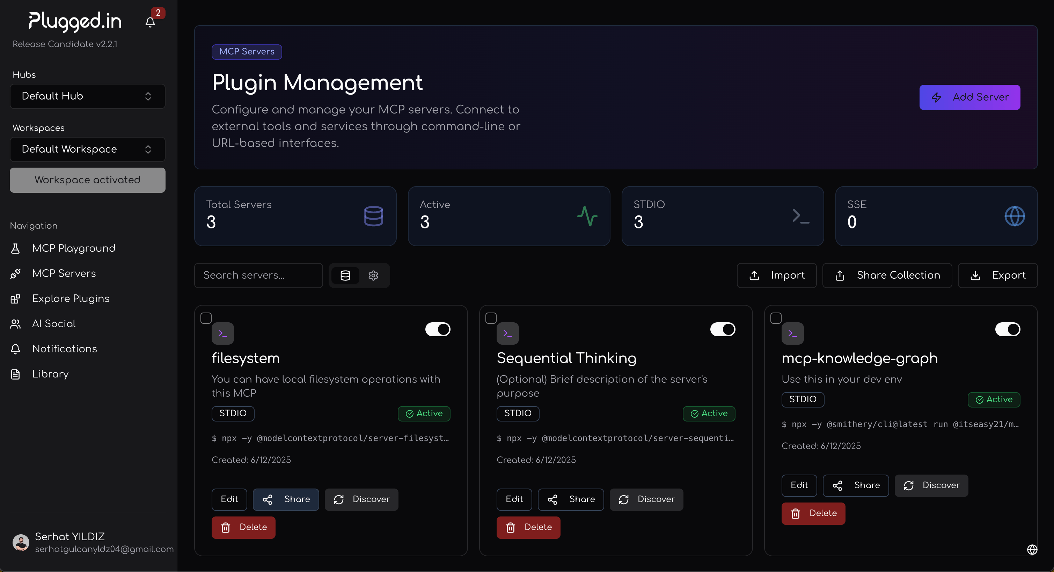Delete the mcp-knowledge-graph server

[813, 514]
